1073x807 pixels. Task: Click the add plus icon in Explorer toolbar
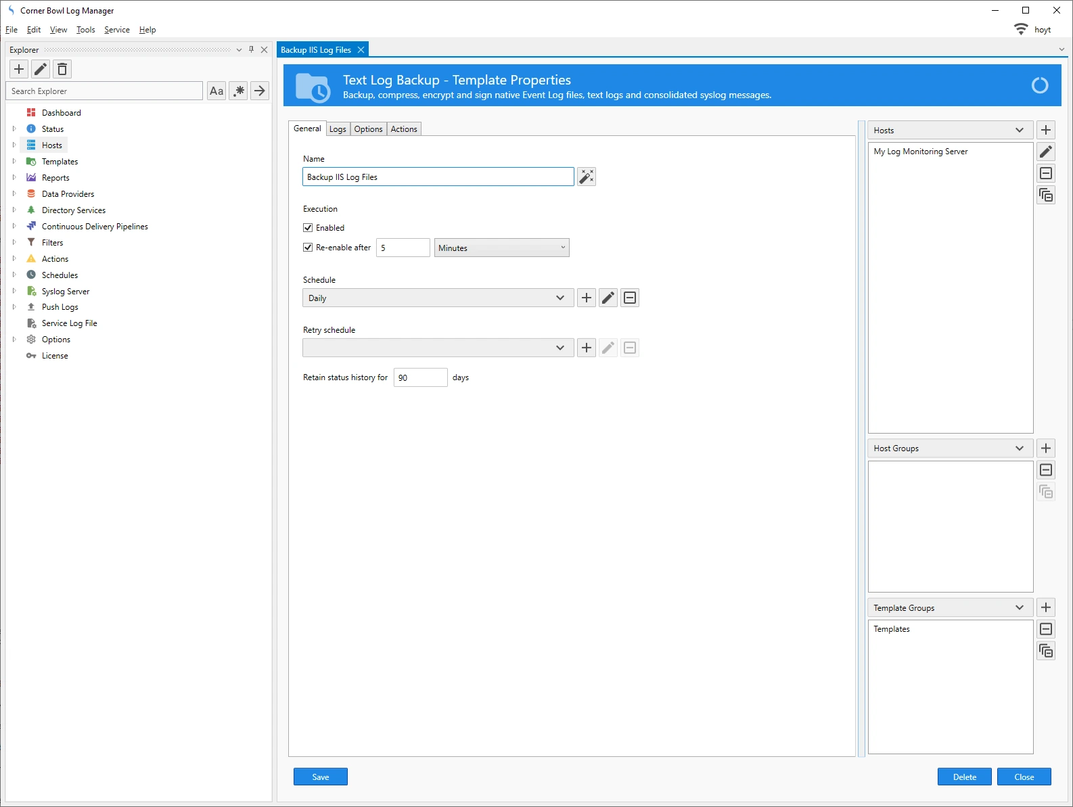pyautogui.click(x=19, y=69)
